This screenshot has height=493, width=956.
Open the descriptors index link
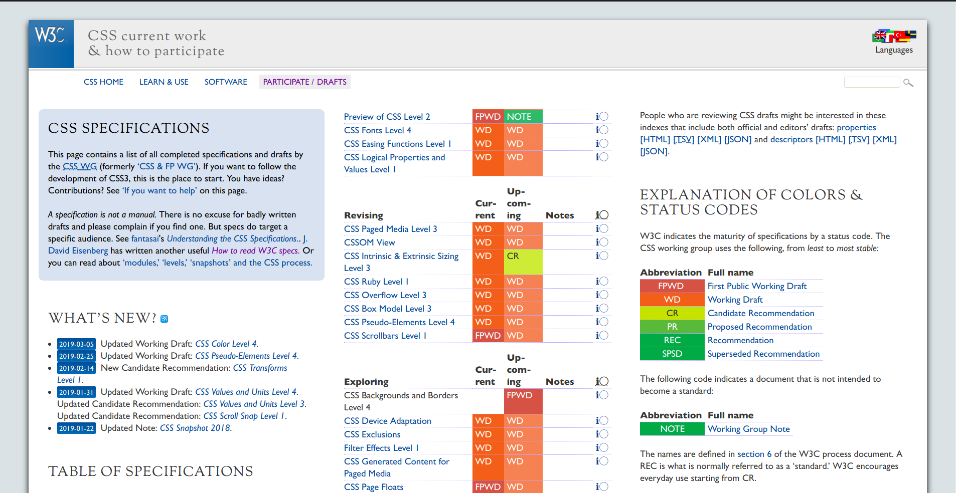coord(791,139)
